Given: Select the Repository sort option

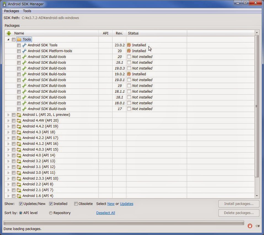Looking at the screenshot, I should coord(51,213).
